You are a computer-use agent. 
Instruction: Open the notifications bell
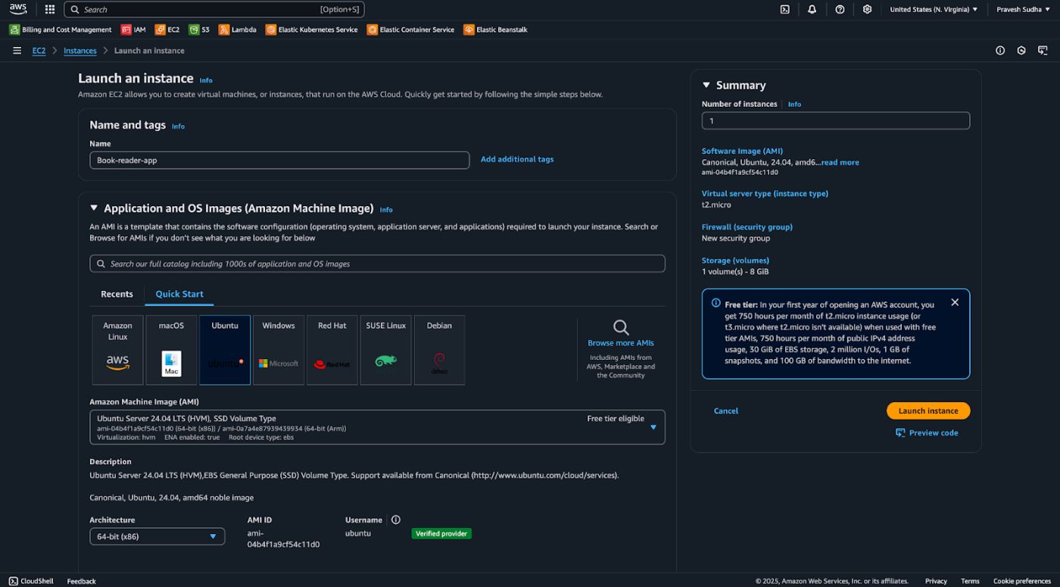tap(812, 9)
